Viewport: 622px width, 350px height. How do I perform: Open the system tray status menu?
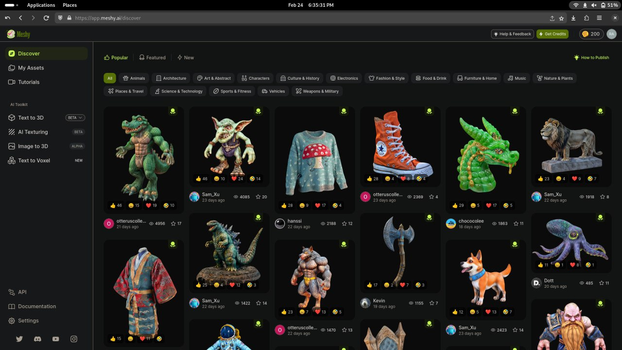click(595, 5)
